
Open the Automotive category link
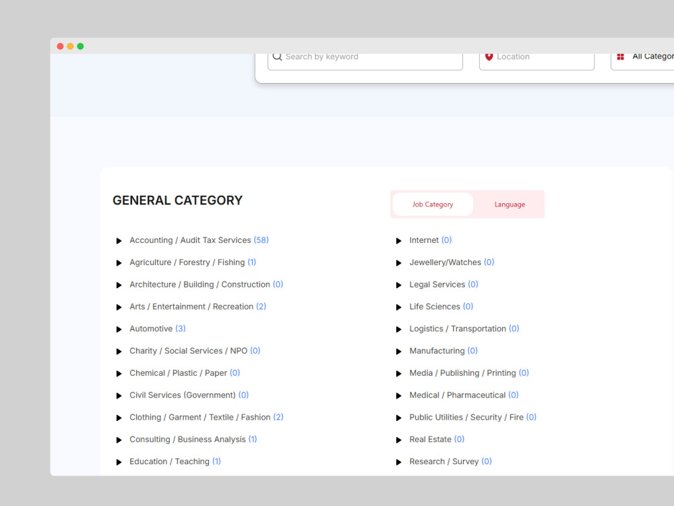point(157,329)
